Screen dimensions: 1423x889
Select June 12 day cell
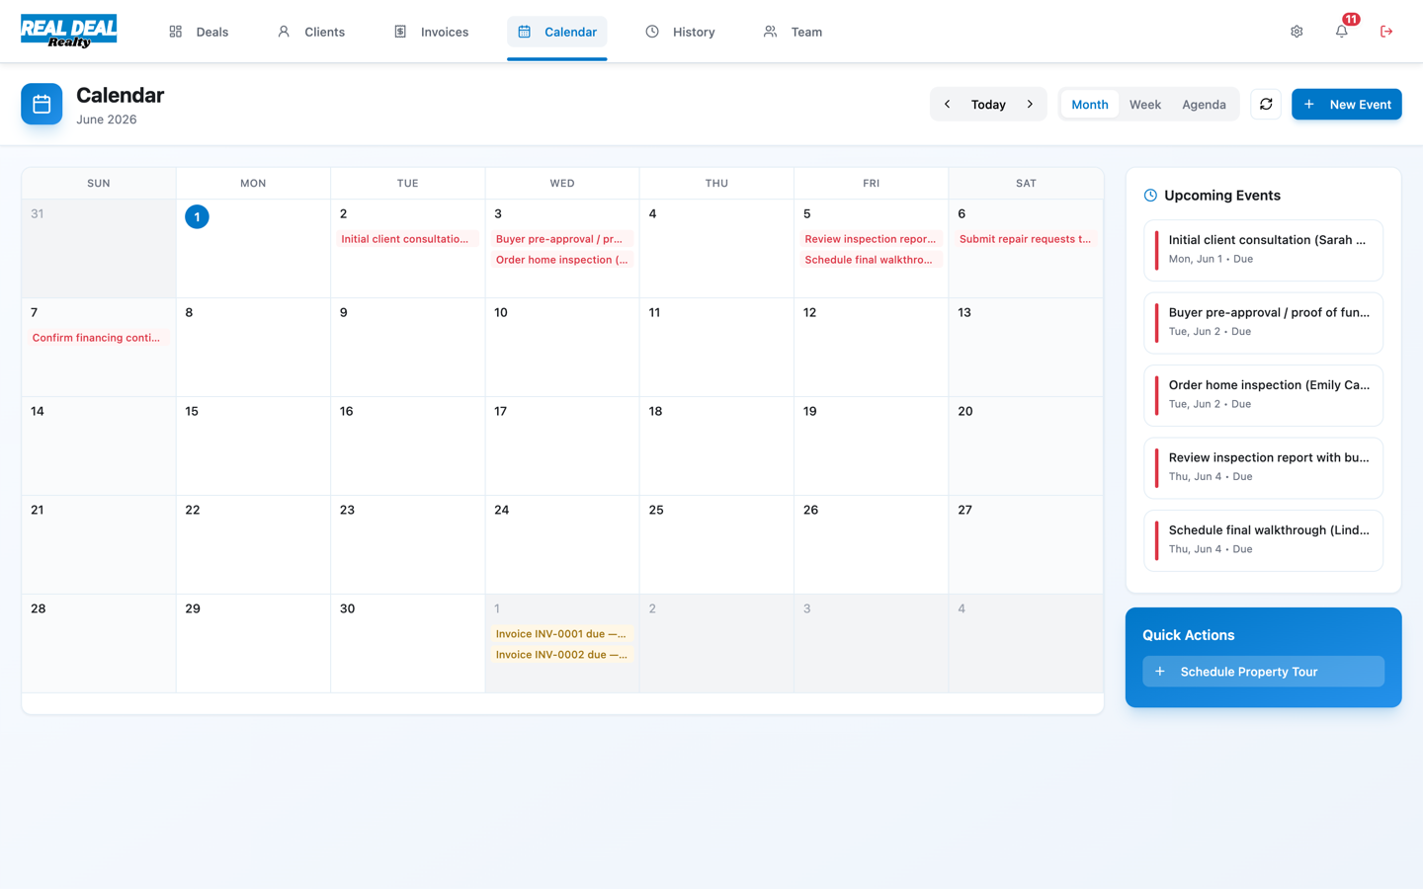click(x=871, y=348)
